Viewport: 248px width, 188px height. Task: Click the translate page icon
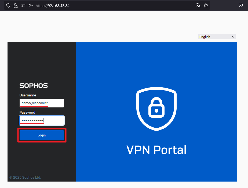click(198, 6)
